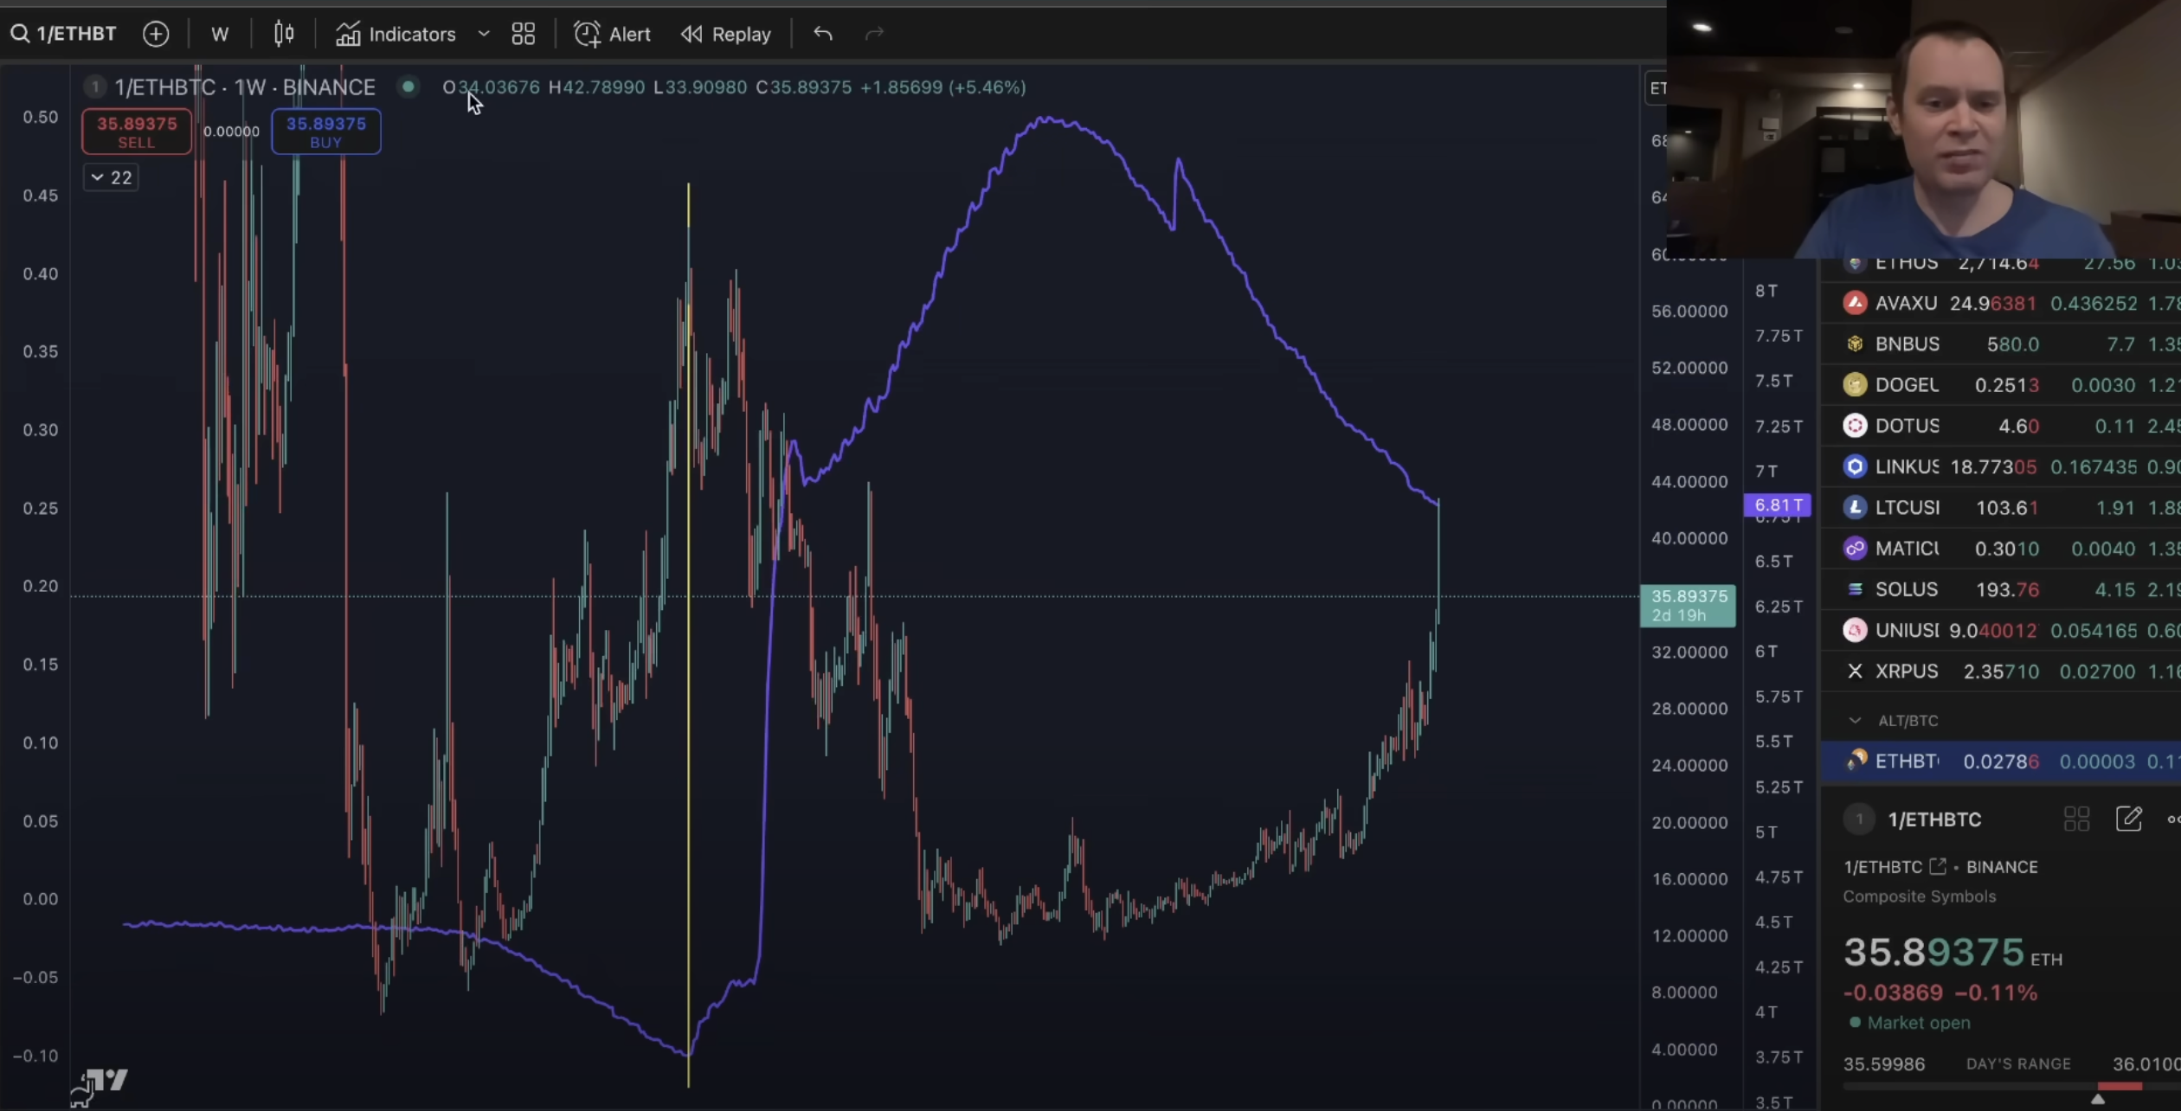Click grid icon in symbol details panel
2181x1111 pixels.
point(2076,819)
